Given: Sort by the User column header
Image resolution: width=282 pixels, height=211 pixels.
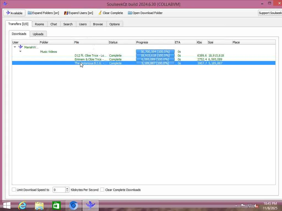Looking at the screenshot, I should tap(26, 42).
